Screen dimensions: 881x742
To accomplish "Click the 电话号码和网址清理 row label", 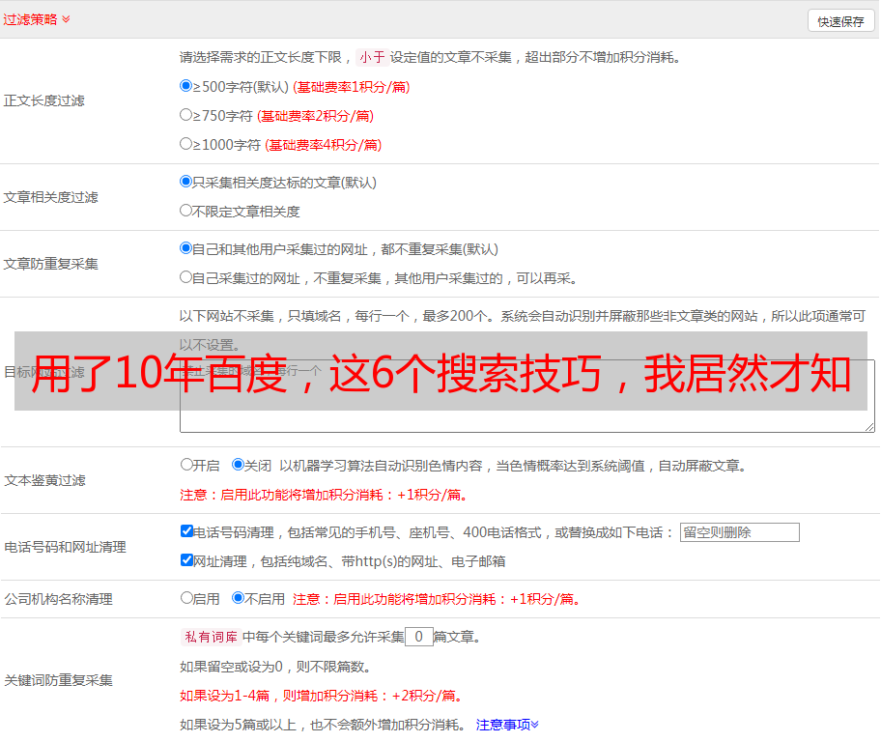I will [x=65, y=547].
